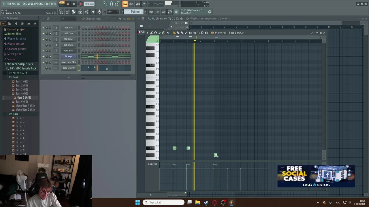The width and height of the screenshot is (369, 207).
Task: Toggle mute LED for 808 Snare channel
Action: pos(43,45)
